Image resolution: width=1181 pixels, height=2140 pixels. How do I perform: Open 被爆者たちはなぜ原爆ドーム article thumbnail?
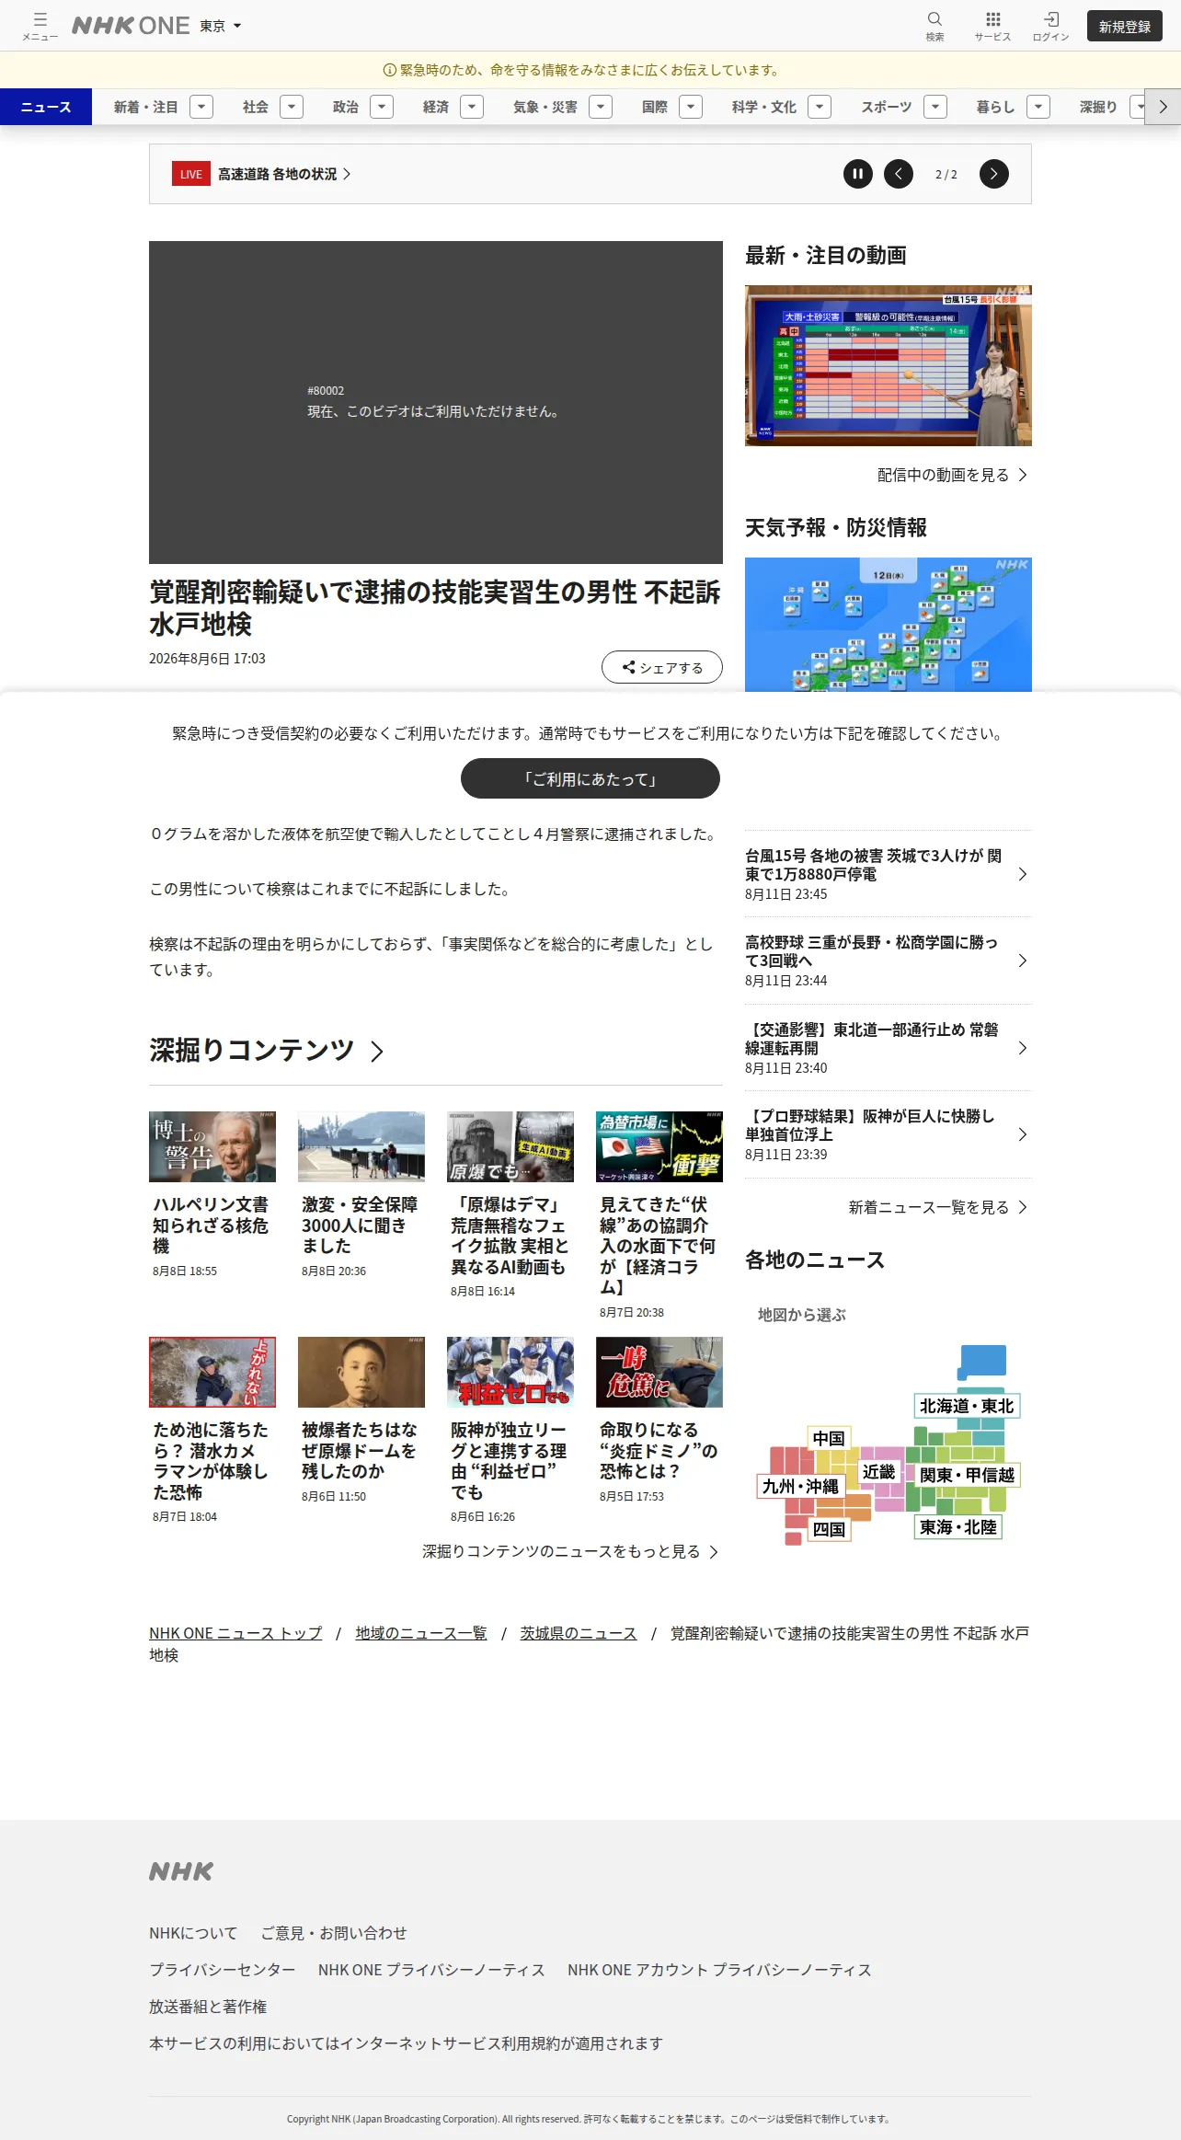point(361,1372)
